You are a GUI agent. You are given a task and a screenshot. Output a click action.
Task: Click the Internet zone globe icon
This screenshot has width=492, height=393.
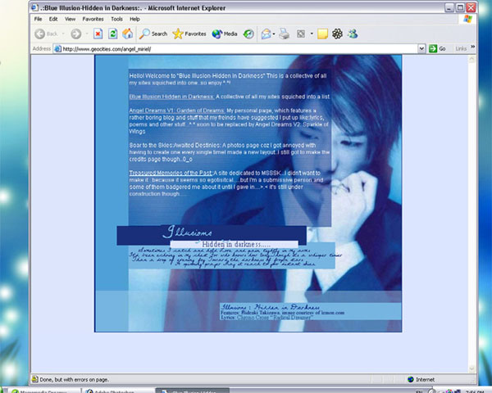(411, 380)
